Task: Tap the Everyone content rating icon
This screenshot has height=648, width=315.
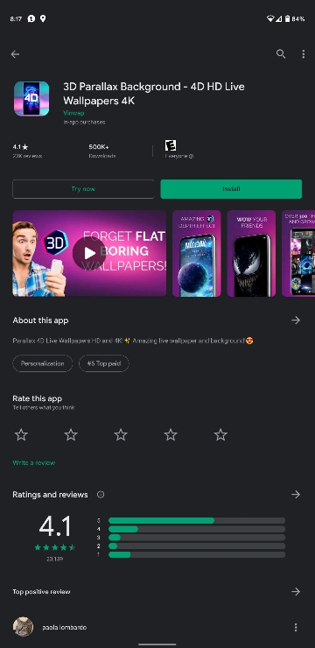Action: point(171,145)
